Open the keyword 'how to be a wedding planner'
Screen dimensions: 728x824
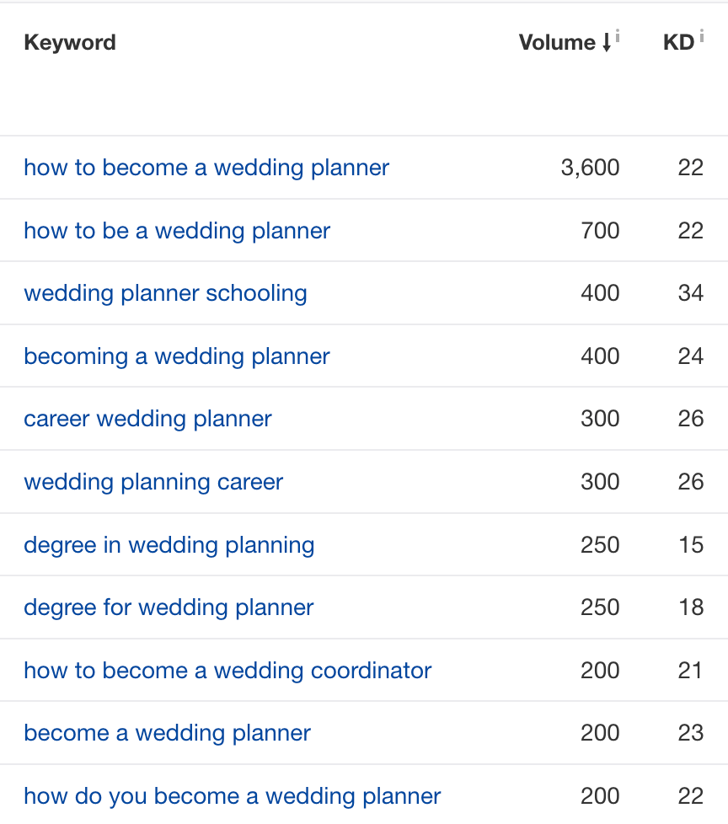(x=177, y=230)
